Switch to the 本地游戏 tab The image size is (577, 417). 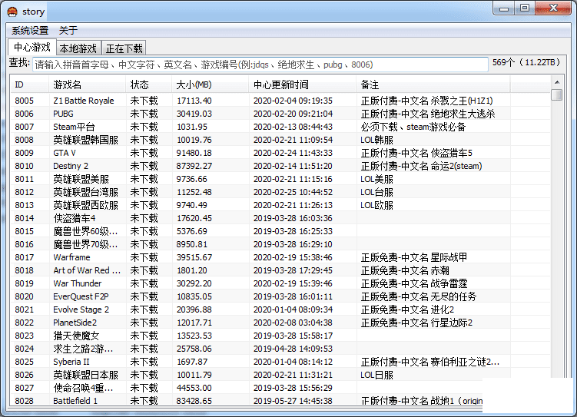tap(78, 48)
